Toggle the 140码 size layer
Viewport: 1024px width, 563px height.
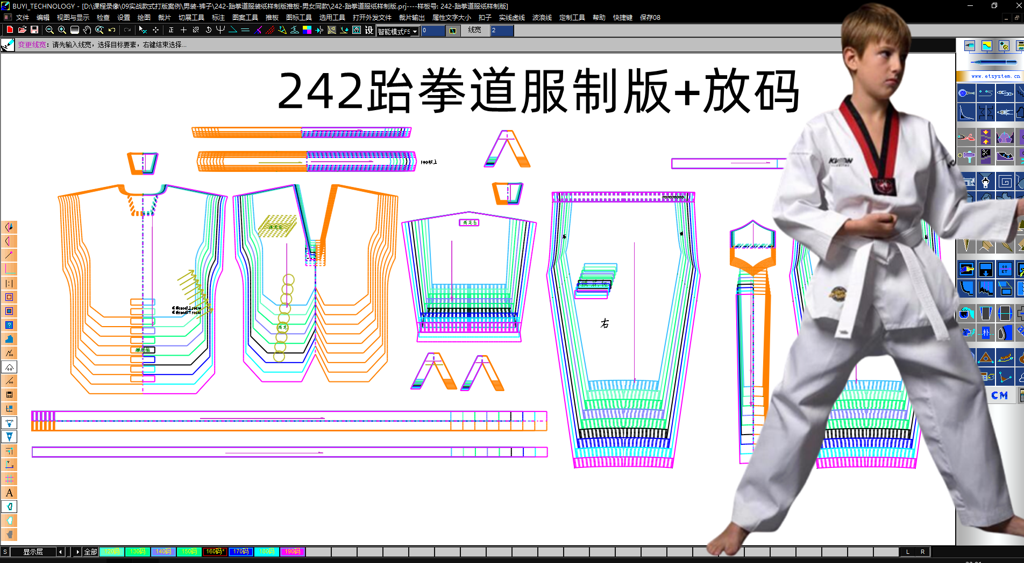[x=163, y=552]
